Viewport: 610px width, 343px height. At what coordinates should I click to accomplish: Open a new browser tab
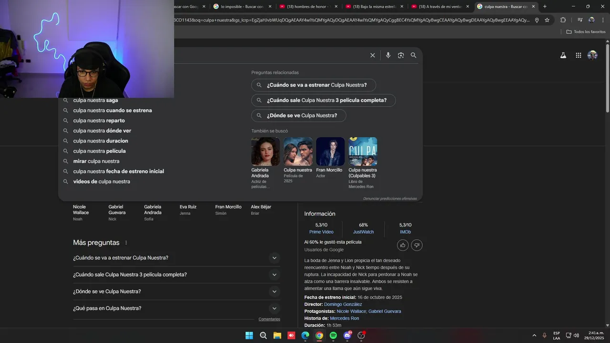coord(545,6)
